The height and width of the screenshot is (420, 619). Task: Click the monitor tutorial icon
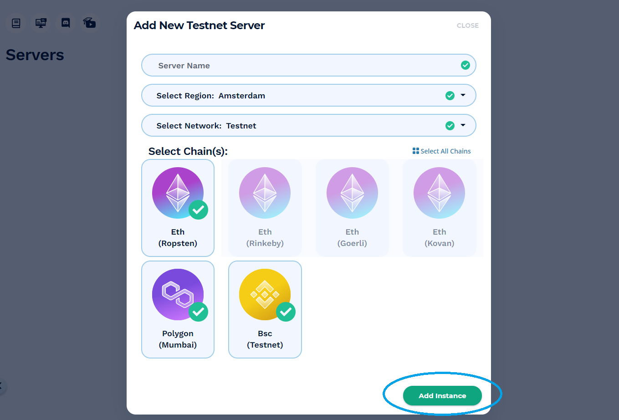(41, 23)
